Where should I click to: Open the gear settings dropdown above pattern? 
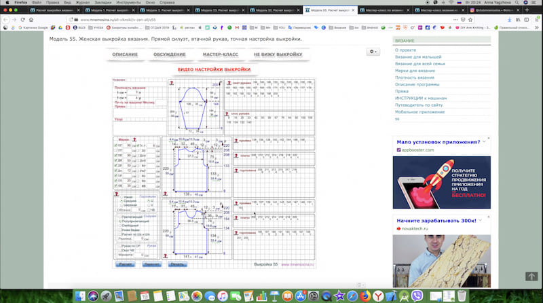tap(373, 52)
